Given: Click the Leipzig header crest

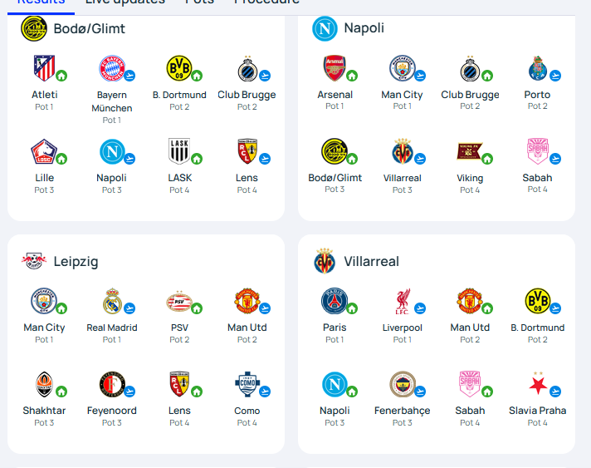Looking at the screenshot, I should tap(34, 261).
